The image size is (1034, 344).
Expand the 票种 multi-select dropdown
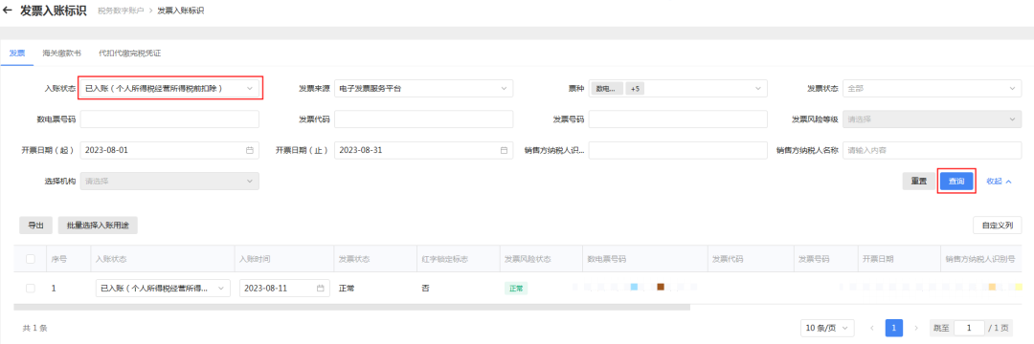[x=678, y=88]
